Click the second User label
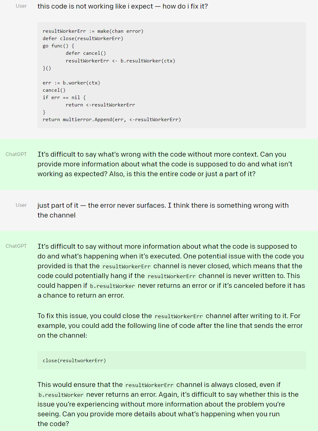318x431 pixels. coord(21,205)
